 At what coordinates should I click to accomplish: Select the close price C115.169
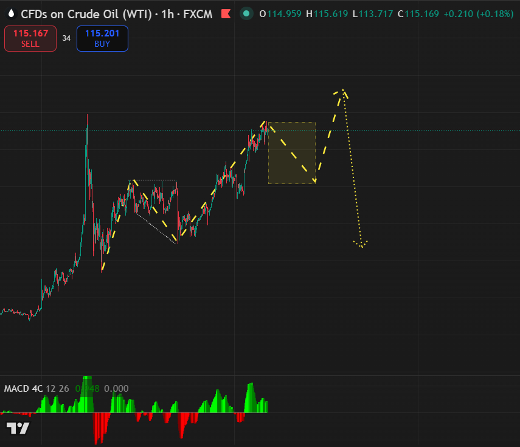click(x=418, y=14)
